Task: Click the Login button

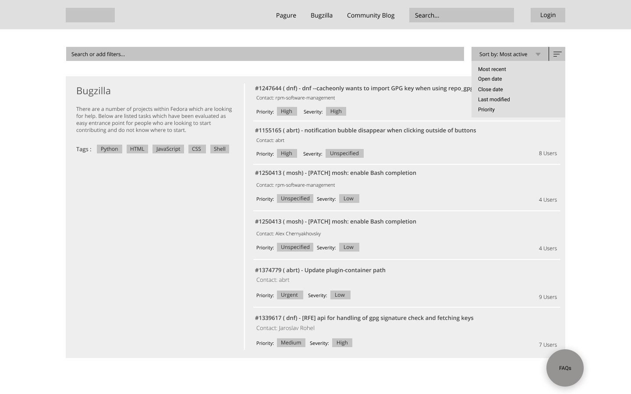Action: pyautogui.click(x=548, y=15)
